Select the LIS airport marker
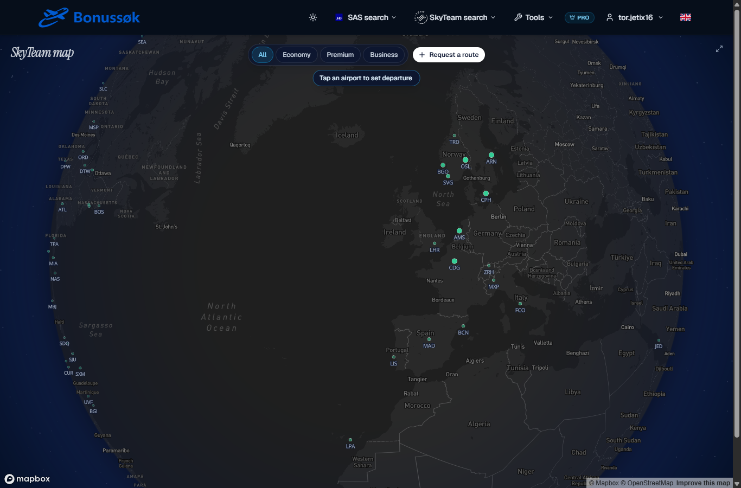Screen dimensions: 741x488 click(394, 357)
